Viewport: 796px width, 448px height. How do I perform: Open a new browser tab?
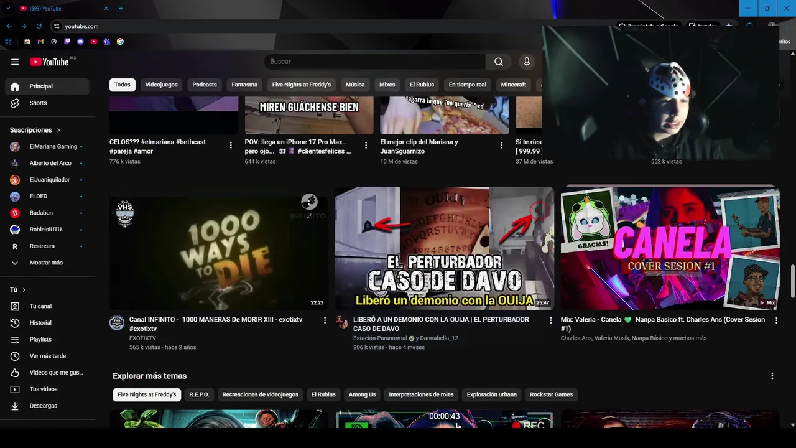121,8
